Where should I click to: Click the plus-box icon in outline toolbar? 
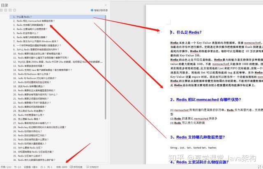tap(10, 10)
